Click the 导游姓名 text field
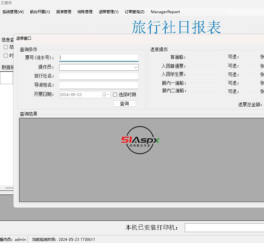The width and height of the screenshot is (264, 243). (99, 85)
